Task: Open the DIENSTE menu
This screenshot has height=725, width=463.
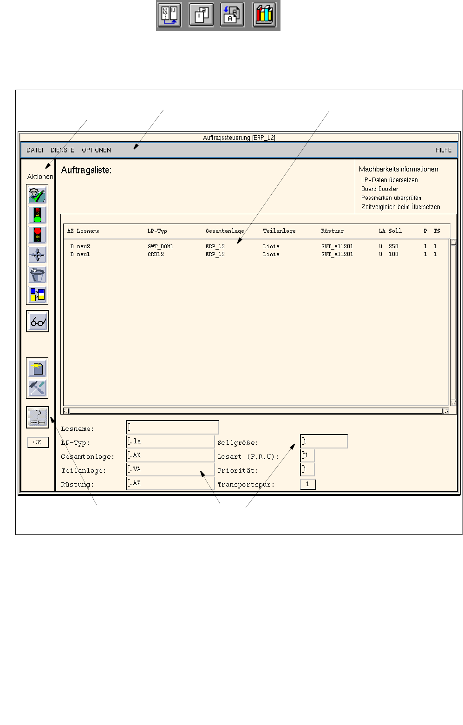Action: pos(62,150)
